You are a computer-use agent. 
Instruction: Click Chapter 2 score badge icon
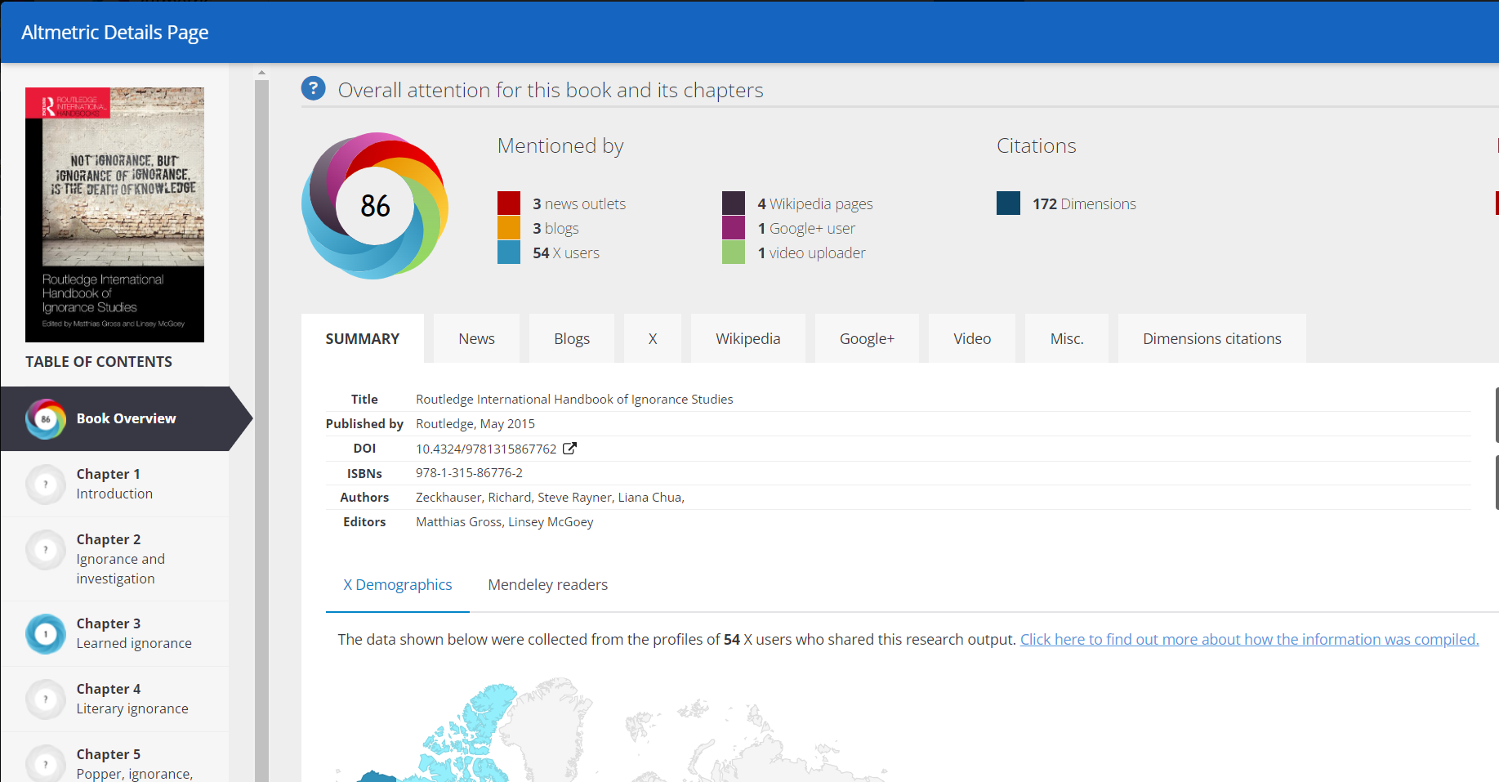[46, 550]
